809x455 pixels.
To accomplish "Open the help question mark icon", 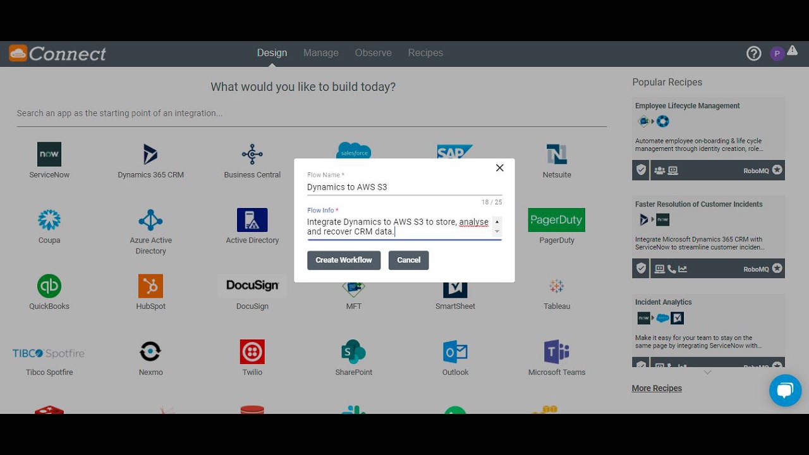I will pos(754,54).
